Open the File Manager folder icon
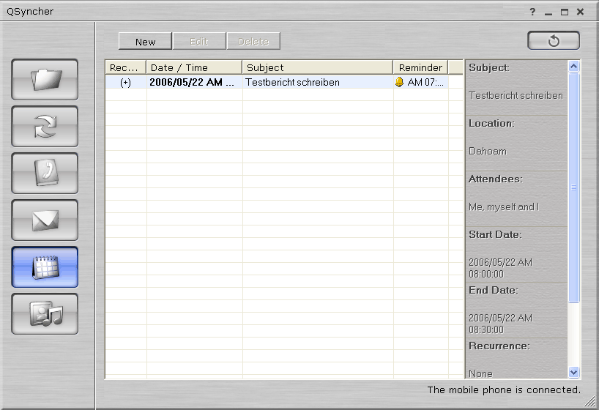The image size is (599, 410). click(x=45, y=80)
